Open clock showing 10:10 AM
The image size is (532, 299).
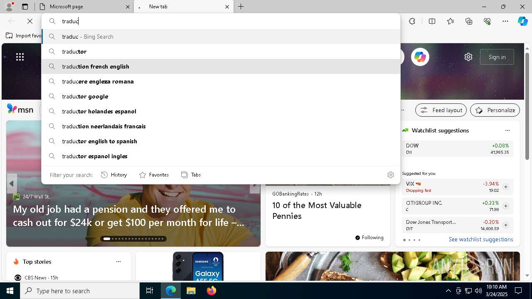pos(496,291)
